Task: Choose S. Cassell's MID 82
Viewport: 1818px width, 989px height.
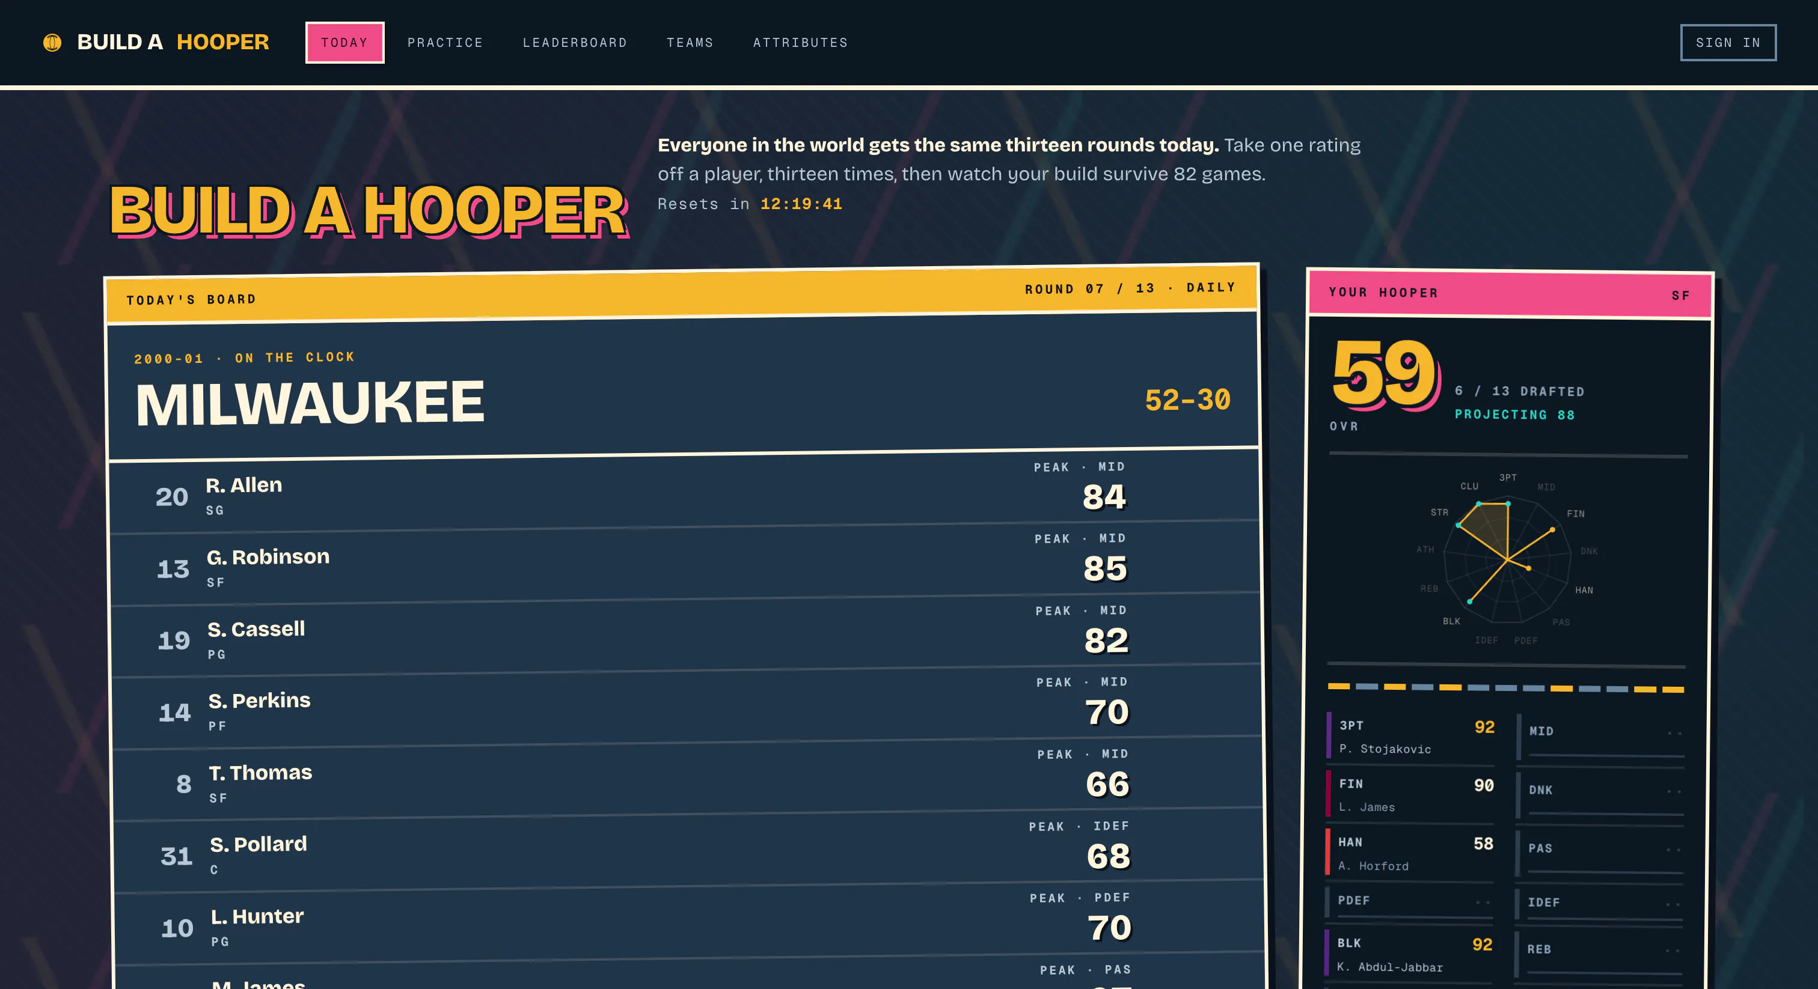Action: [1106, 640]
